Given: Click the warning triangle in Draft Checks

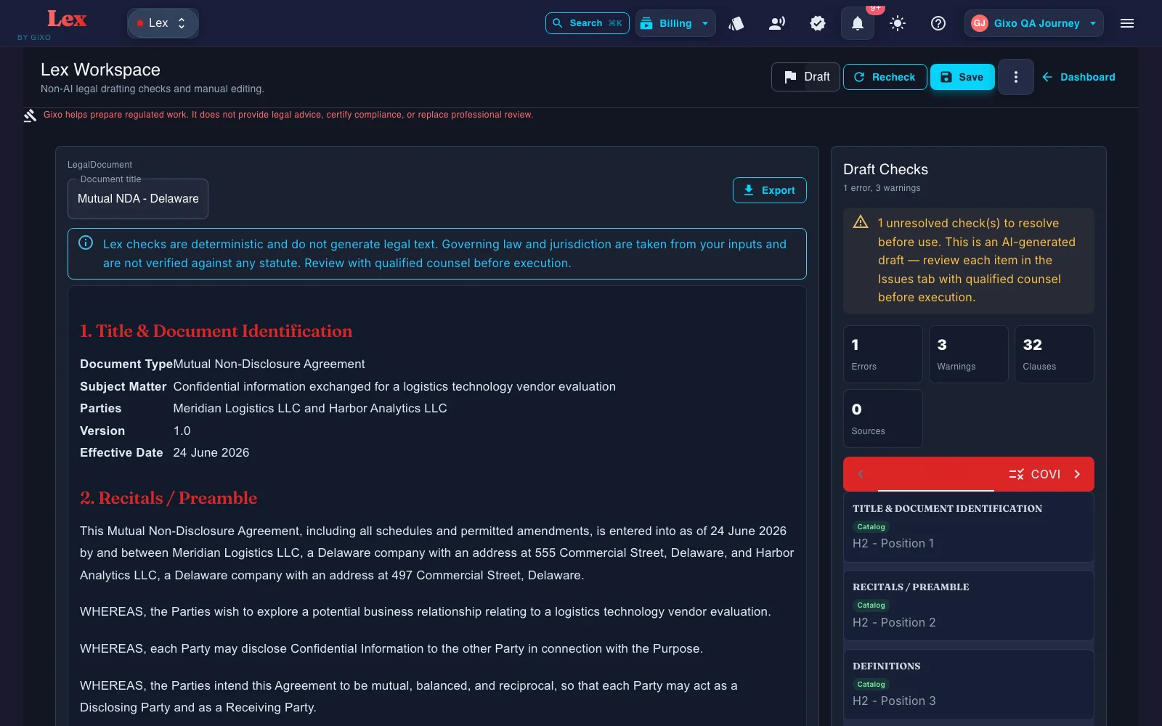Looking at the screenshot, I should point(861,222).
